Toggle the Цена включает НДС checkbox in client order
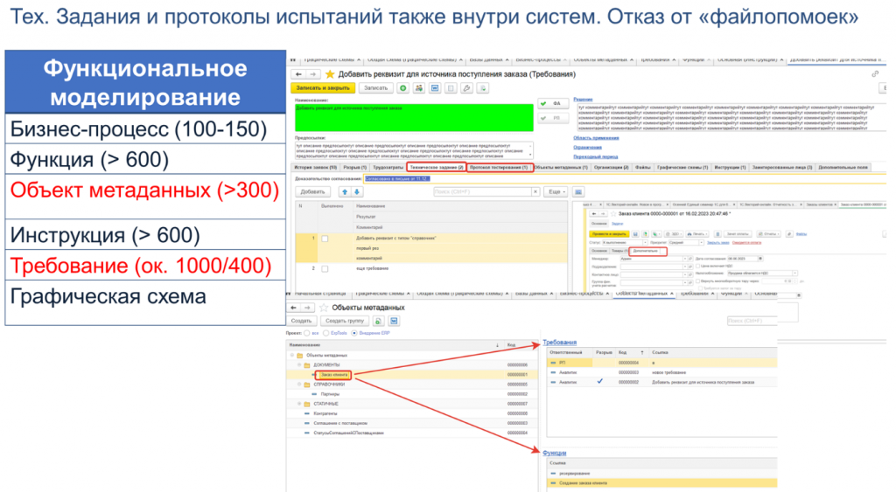This screenshot has width=896, height=492. tap(698, 266)
